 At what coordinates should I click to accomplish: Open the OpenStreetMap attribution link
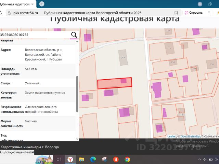point(190,136)
